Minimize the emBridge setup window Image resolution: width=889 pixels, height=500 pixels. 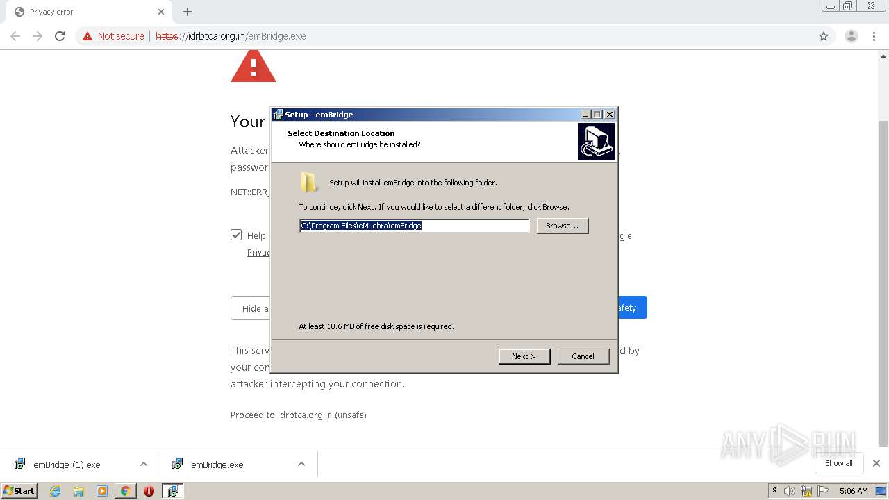pos(585,115)
